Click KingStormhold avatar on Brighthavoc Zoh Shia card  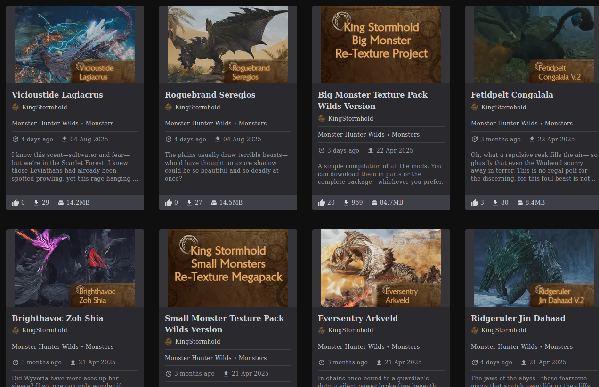click(x=16, y=330)
